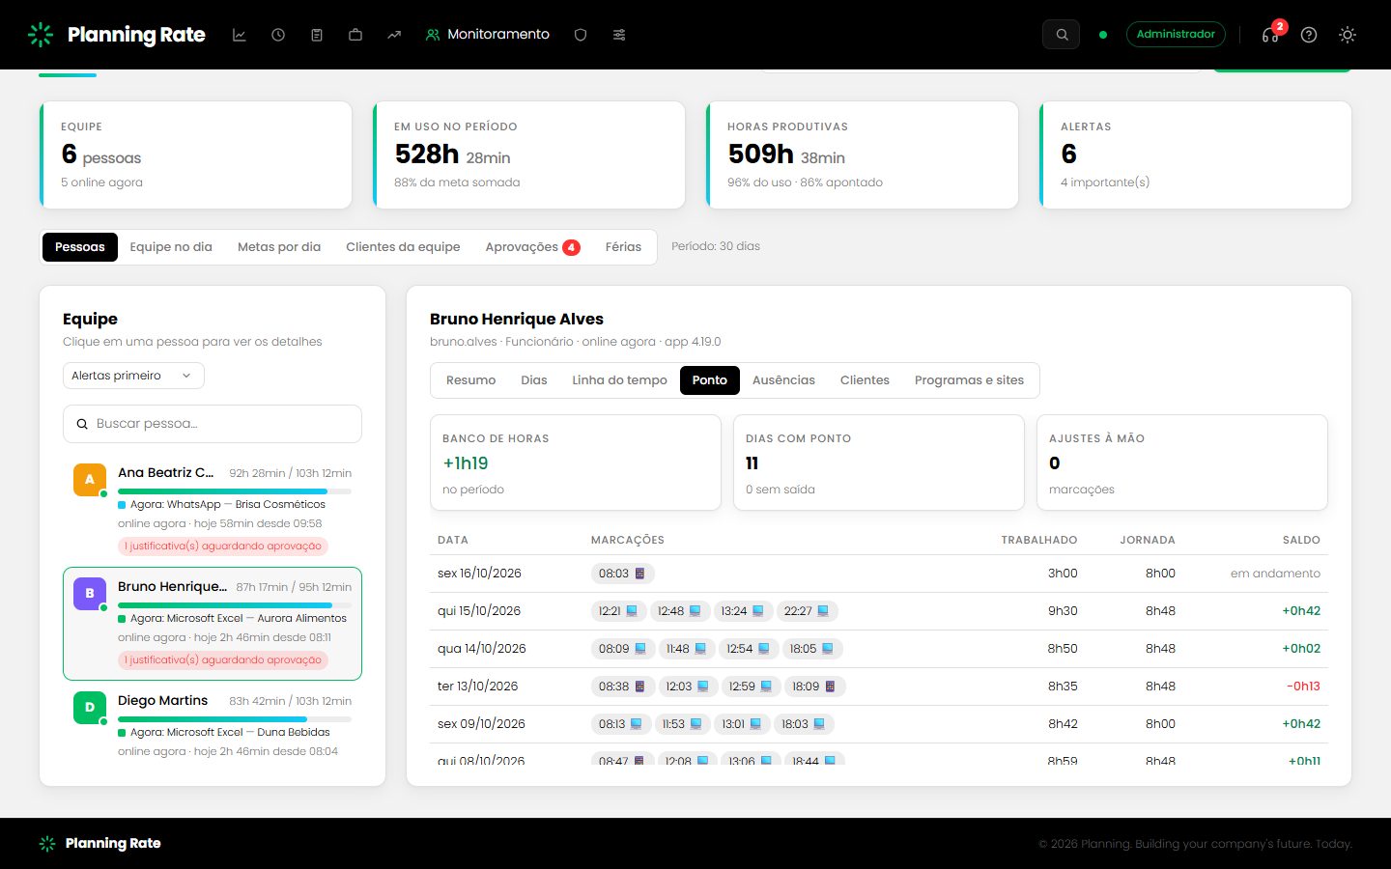Switch to Bruno's Resumo tab
This screenshot has height=869, width=1391.
coord(470,380)
